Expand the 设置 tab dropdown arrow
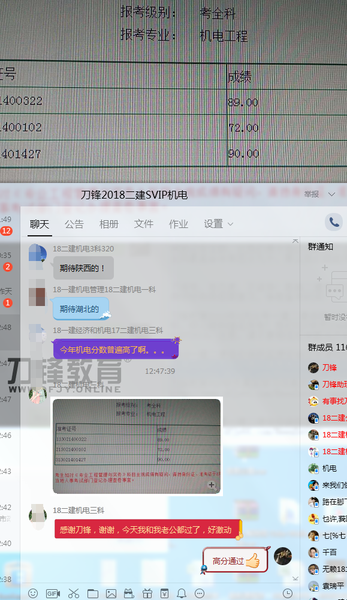The image size is (347, 600). click(x=231, y=224)
